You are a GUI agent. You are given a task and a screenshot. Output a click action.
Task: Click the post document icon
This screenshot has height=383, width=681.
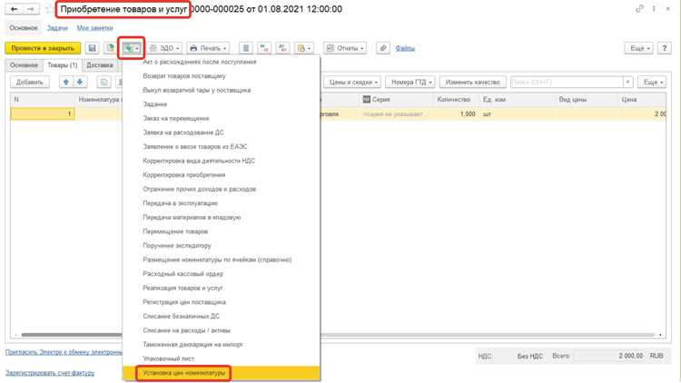[110, 48]
